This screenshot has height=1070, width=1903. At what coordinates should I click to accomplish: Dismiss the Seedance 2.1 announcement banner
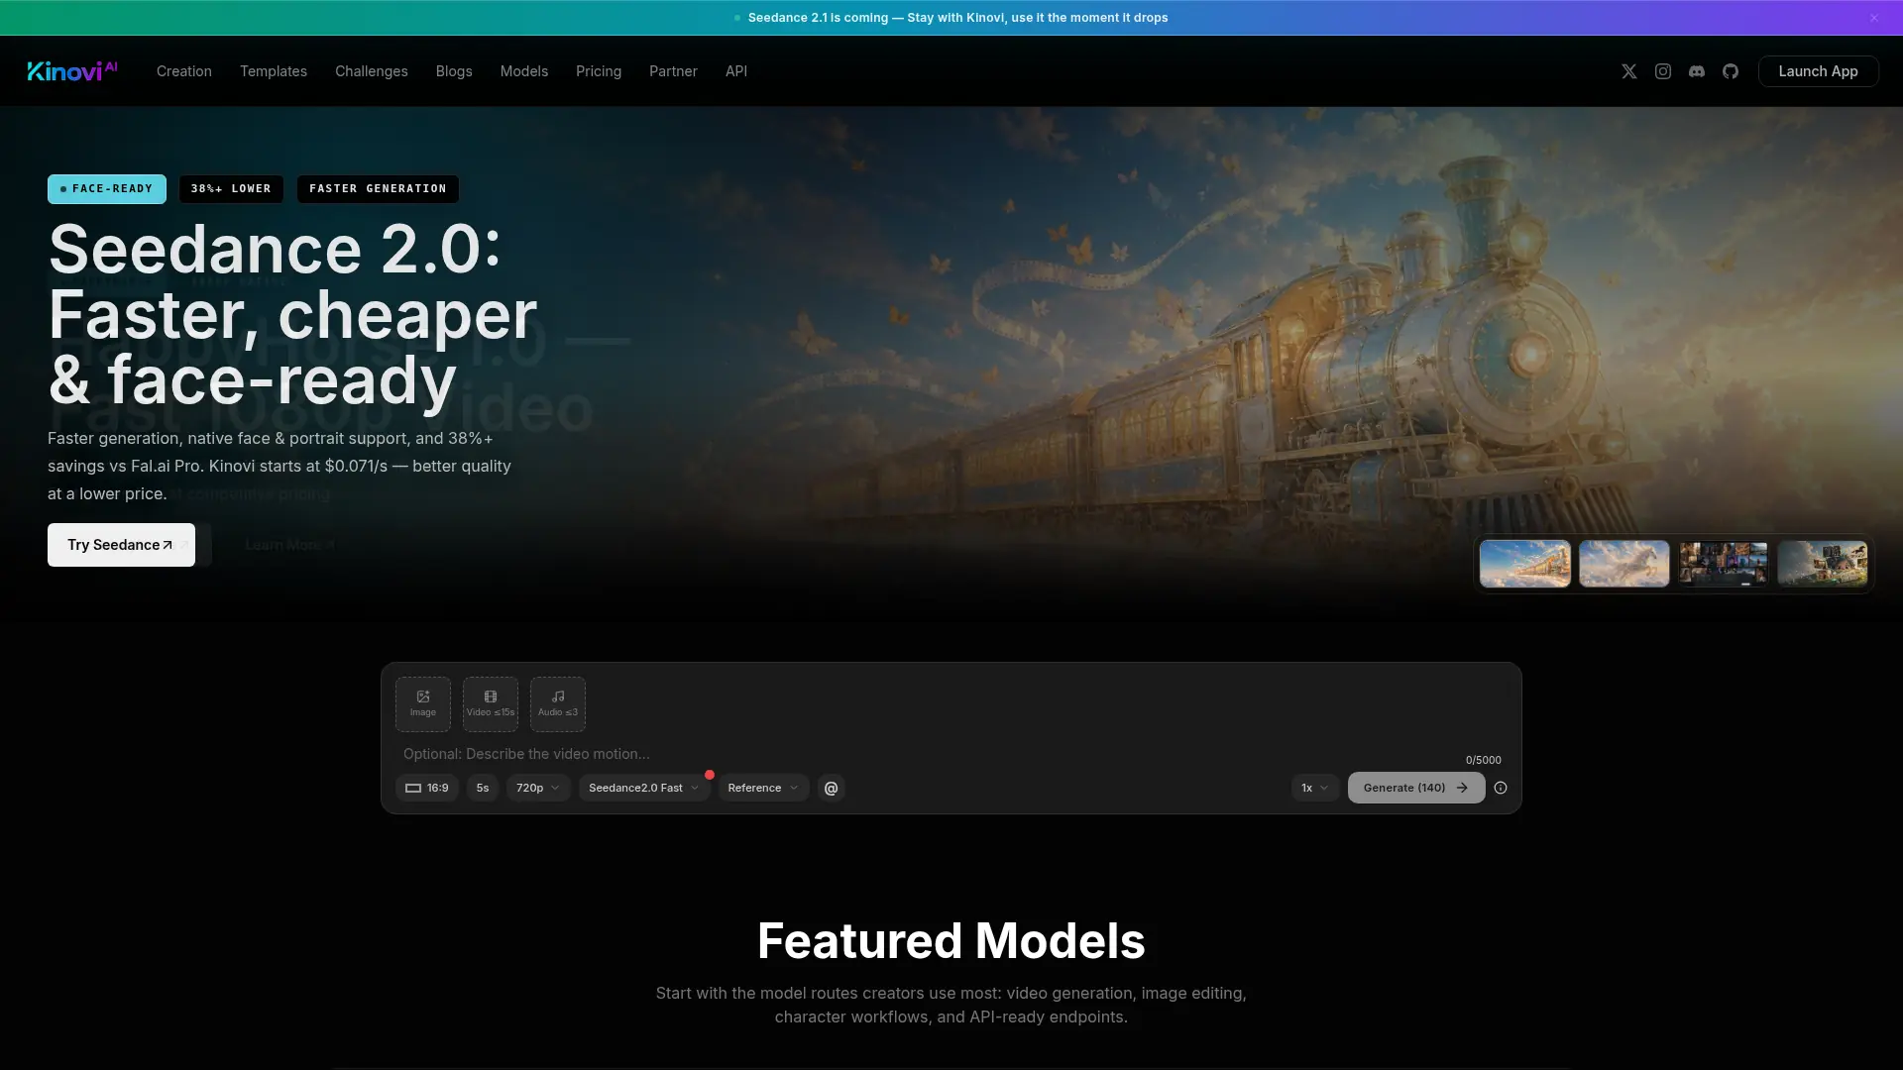[x=1874, y=18]
